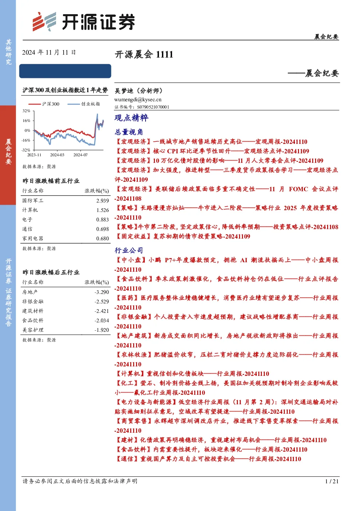Open 萤石、制冷剂价格全线上扬 chemicals link
This screenshot has height=511, width=361.
click(226, 388)
